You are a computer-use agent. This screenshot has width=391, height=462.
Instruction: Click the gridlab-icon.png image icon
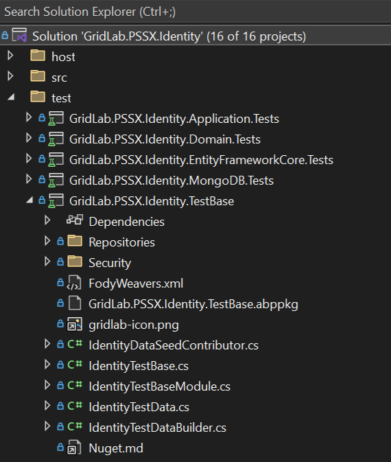tap(75, 324)
